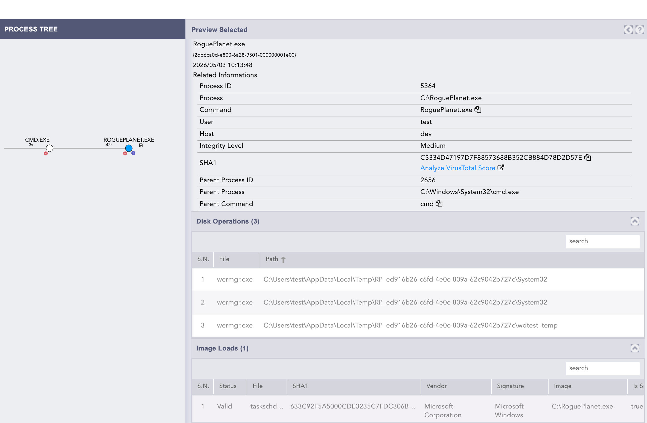The height and width of the screenshot is (423, 647).
Task: Copy the SHA1 hash value
Action: 587,157
